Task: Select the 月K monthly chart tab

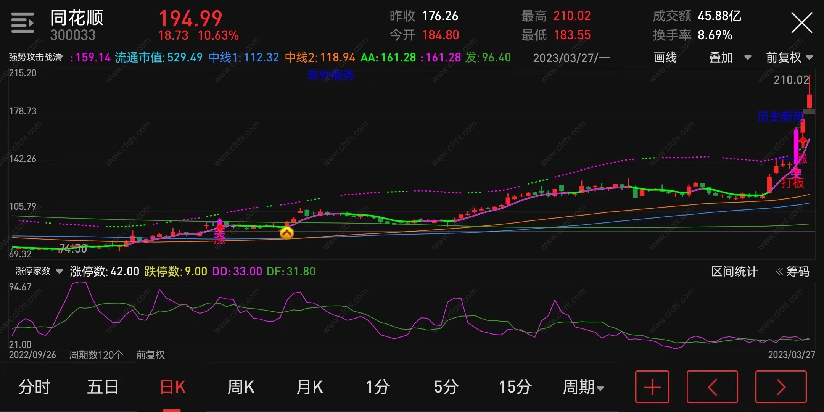Action: 310,387
